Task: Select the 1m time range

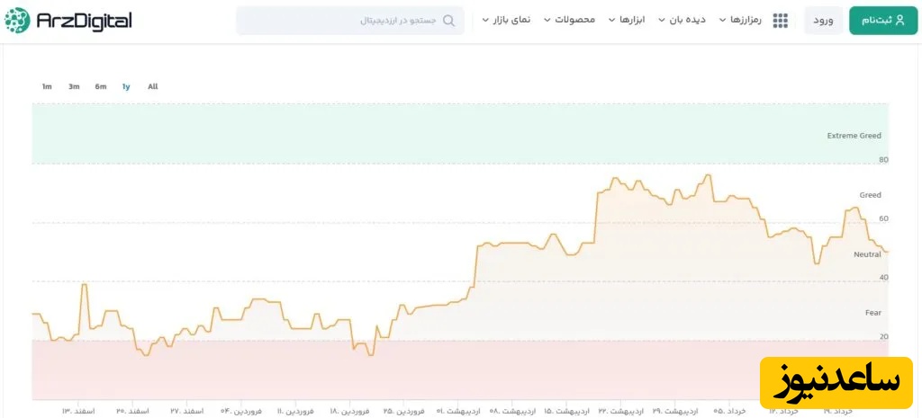Action: point(47,86)
